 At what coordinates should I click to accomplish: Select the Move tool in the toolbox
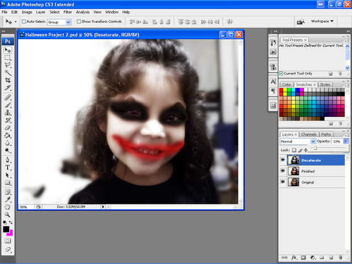pos(8,50)
